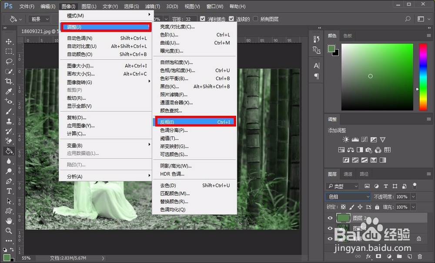
Task: Toggle lock all padlock icon
Action: (377, 207)
